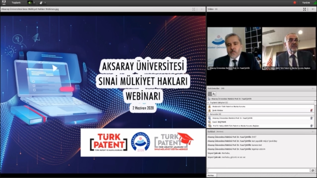This screenshot has height=178, width=317.
Task: Click the chat message 'teşekkür ederim'
Action: (x=259, y=149)
